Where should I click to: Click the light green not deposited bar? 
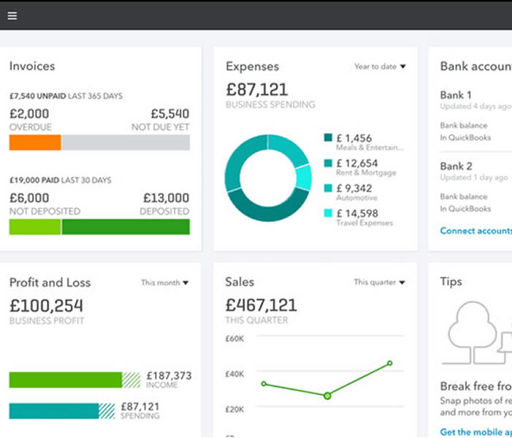click(35, 227)
